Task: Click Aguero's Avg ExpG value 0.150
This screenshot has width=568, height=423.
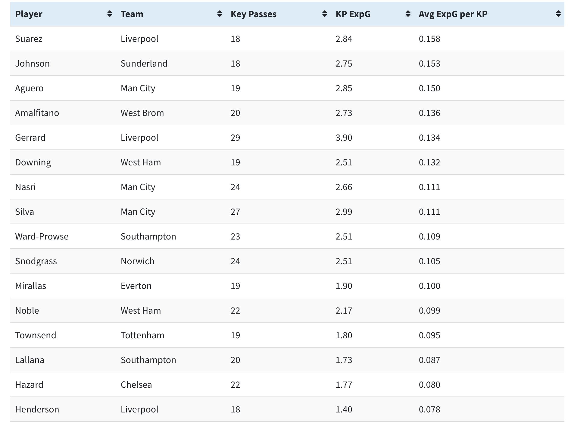Action: (429, 88)
